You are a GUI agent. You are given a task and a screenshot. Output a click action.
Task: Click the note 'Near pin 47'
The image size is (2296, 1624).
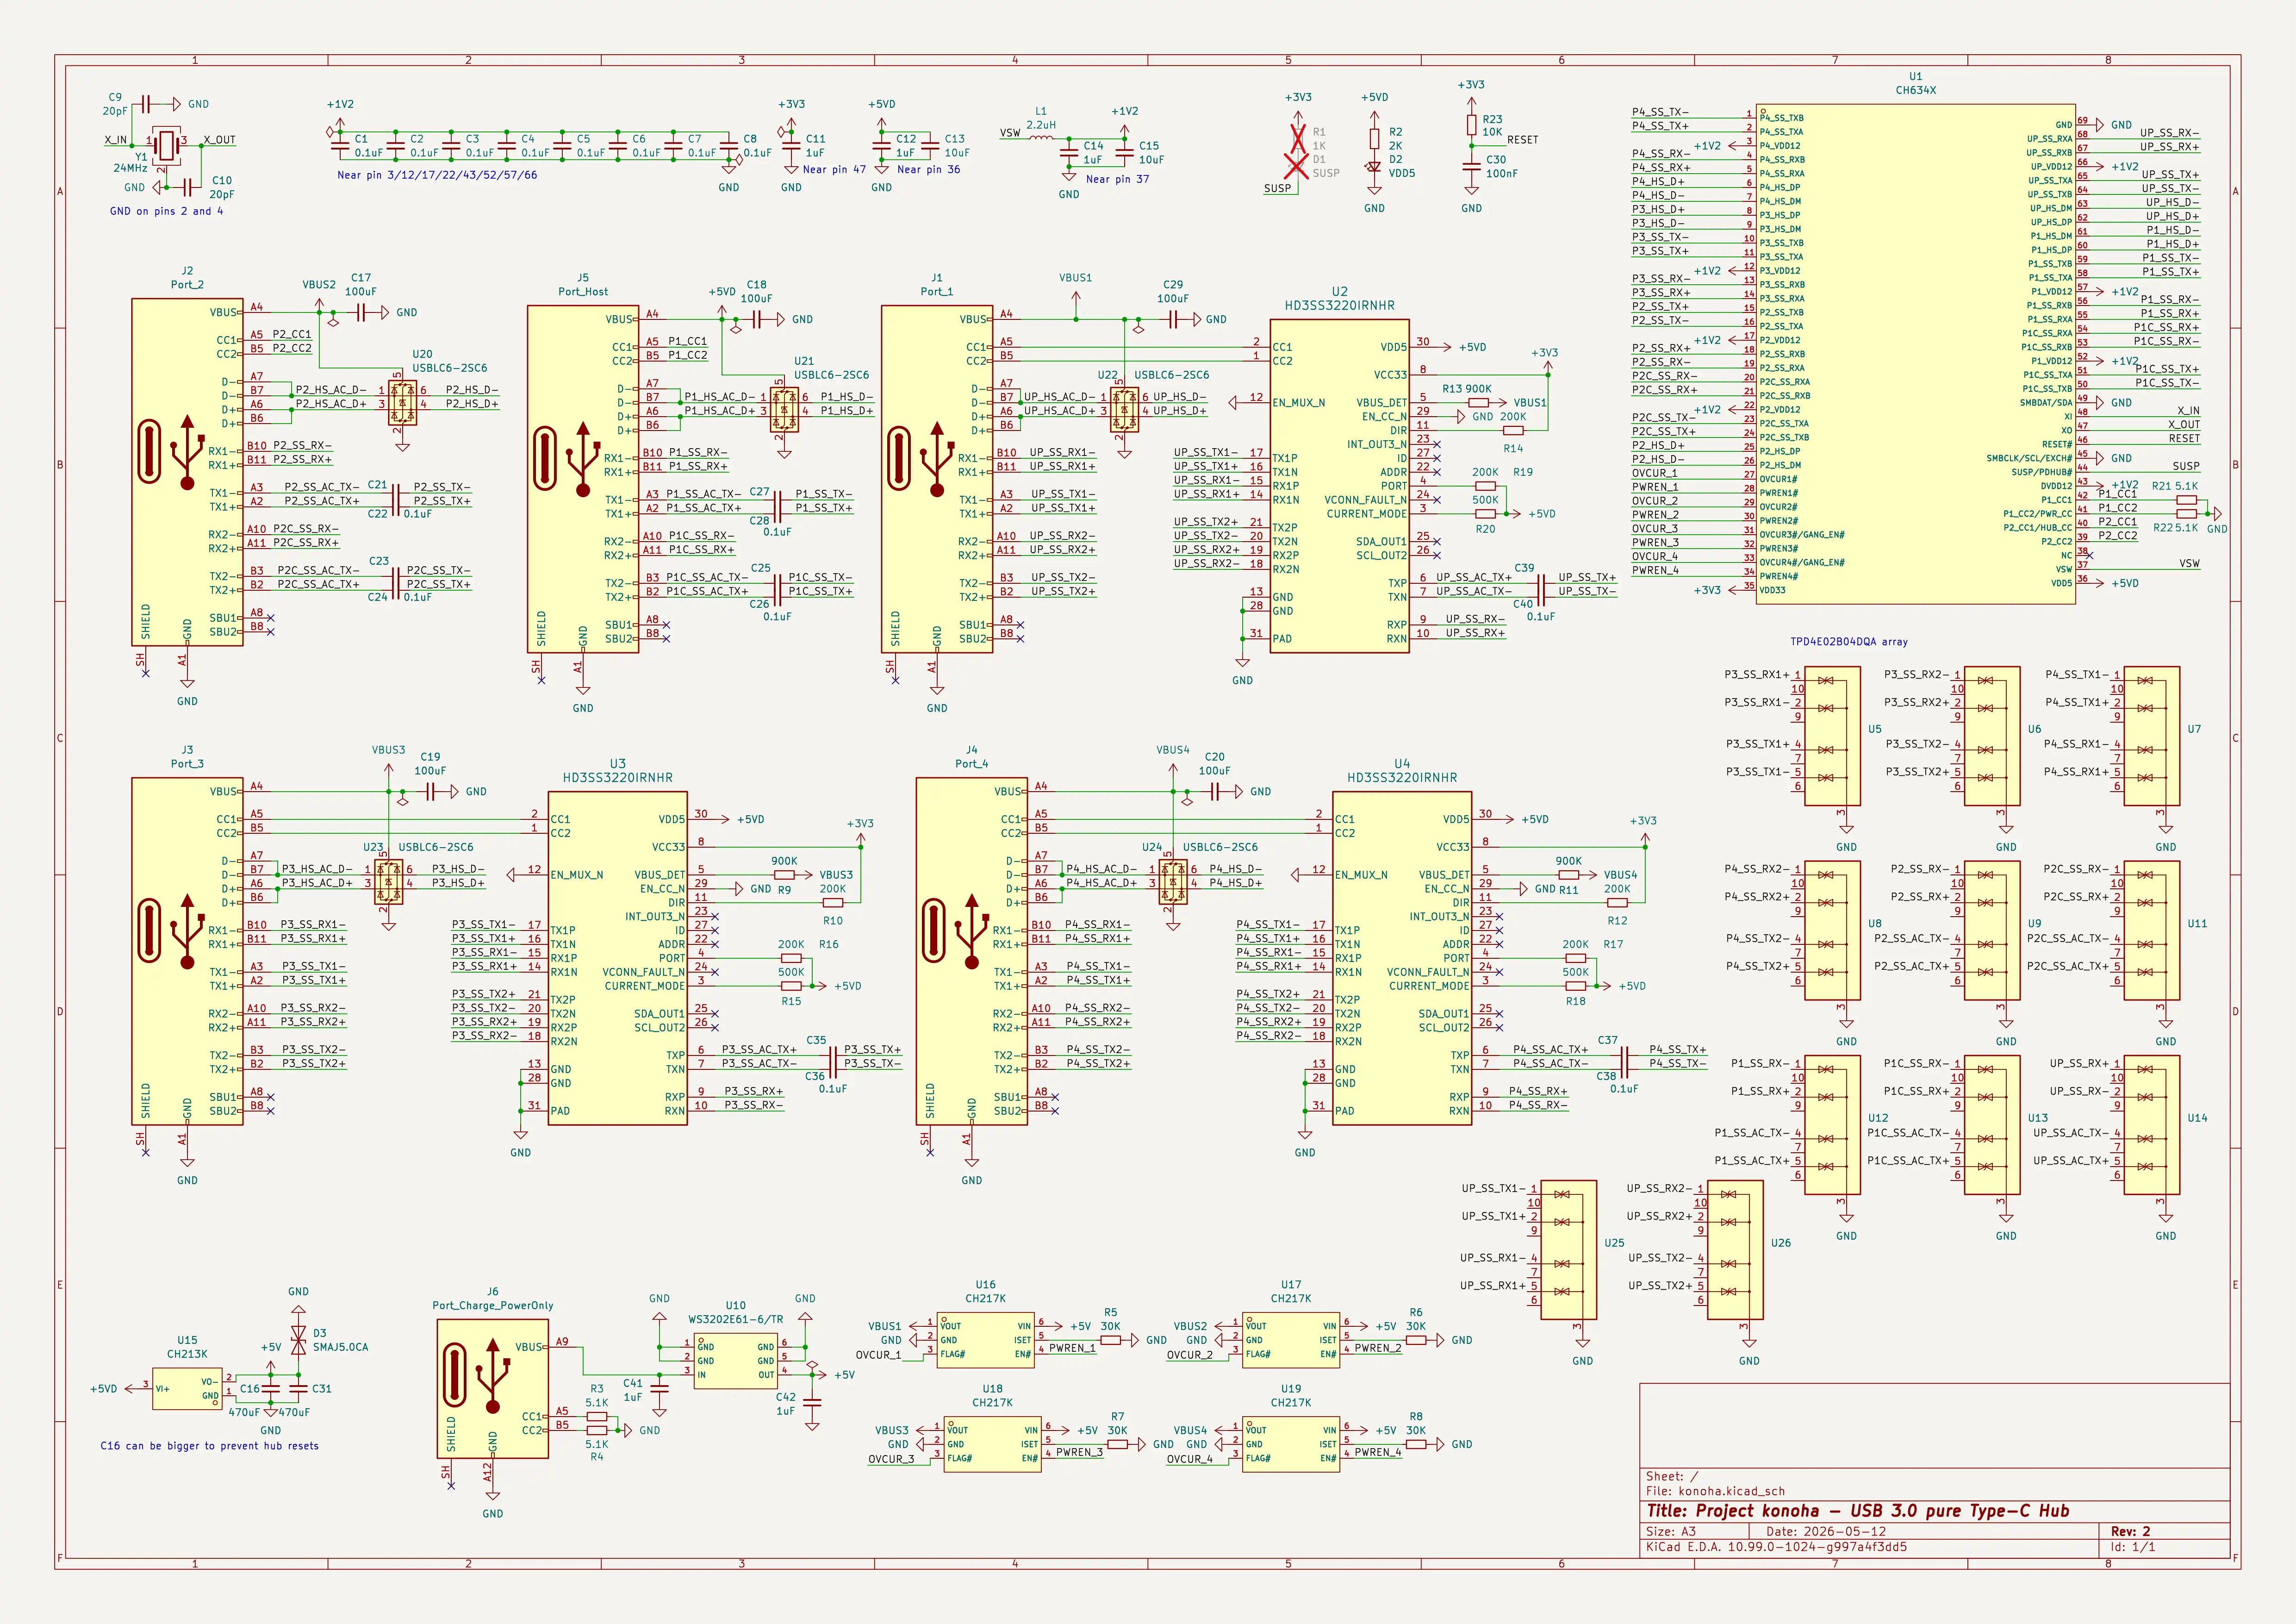(834, 169)
